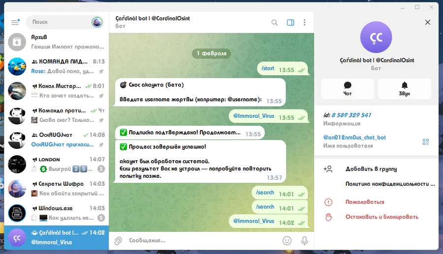The width and height of the screenshot is (443, 254).
Task: Click the first /search message
Action: (x=280, y=193)
